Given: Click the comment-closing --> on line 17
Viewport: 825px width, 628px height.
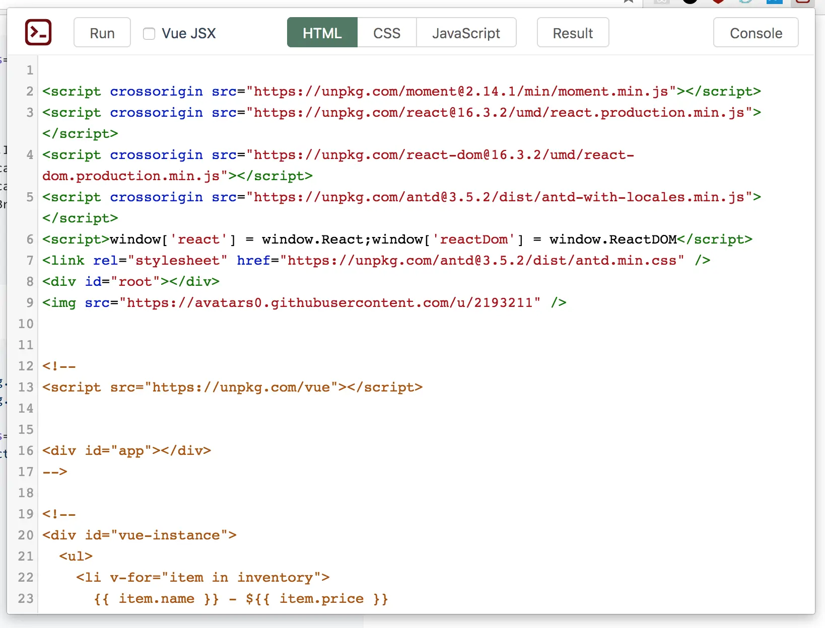Looking at the screenshot, I should tap(55, 472).
